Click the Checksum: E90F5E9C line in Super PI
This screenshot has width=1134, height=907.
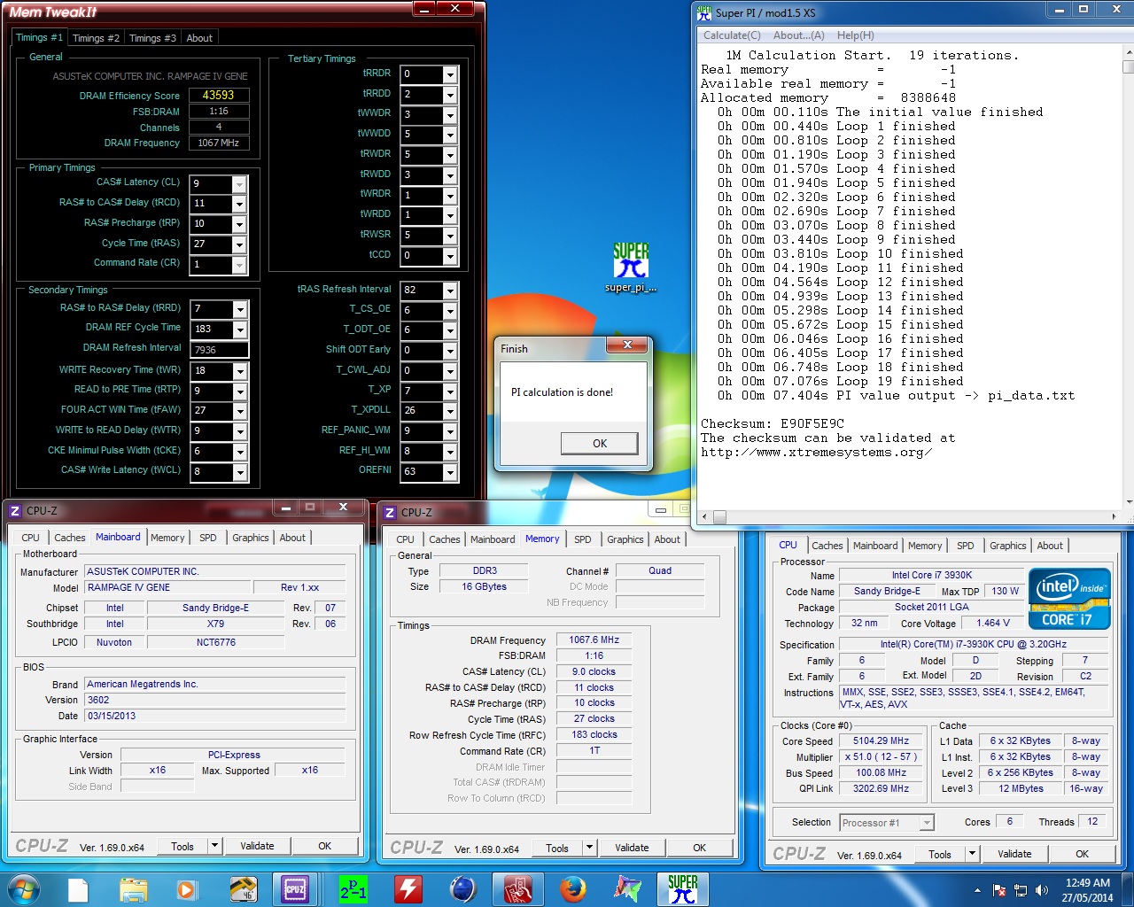tap(772, 423)
